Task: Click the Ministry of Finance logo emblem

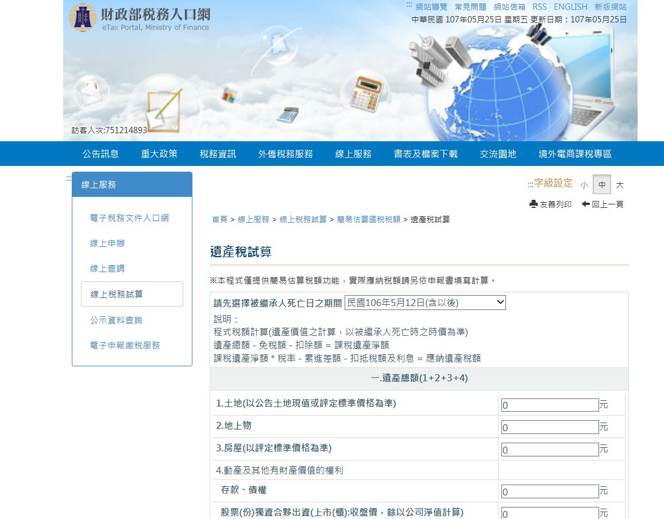Action: pos(83,18)
